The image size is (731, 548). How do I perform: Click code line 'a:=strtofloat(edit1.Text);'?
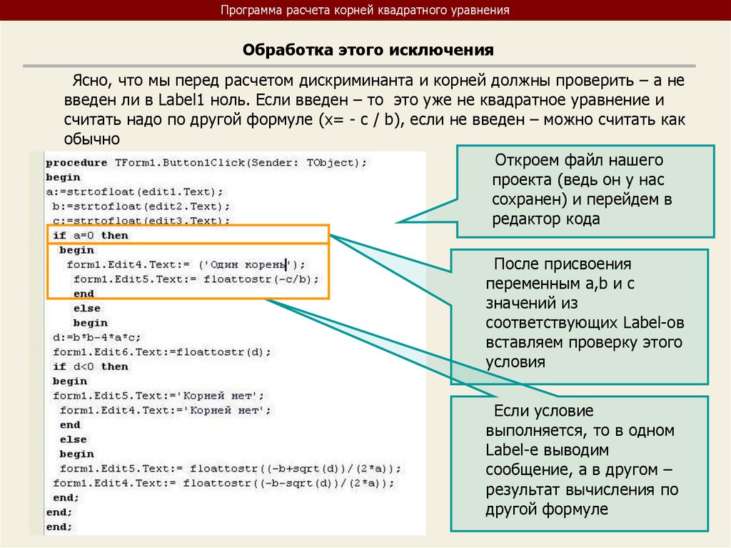pos(134,192)
